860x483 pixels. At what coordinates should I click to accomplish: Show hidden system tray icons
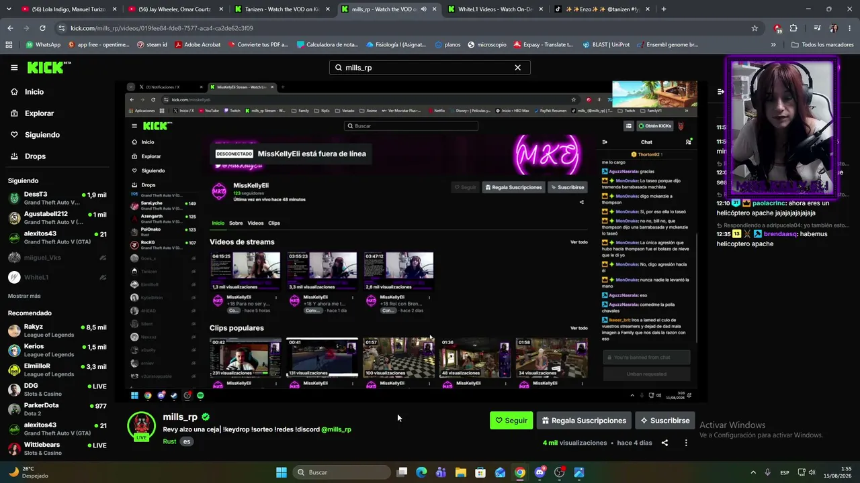click(753, 472)
